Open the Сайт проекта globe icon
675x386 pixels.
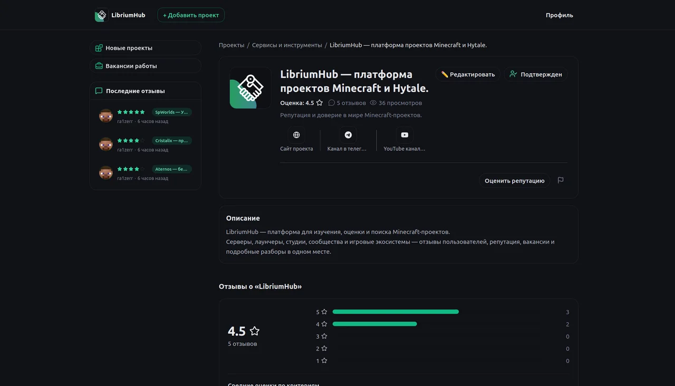[296, 135]
